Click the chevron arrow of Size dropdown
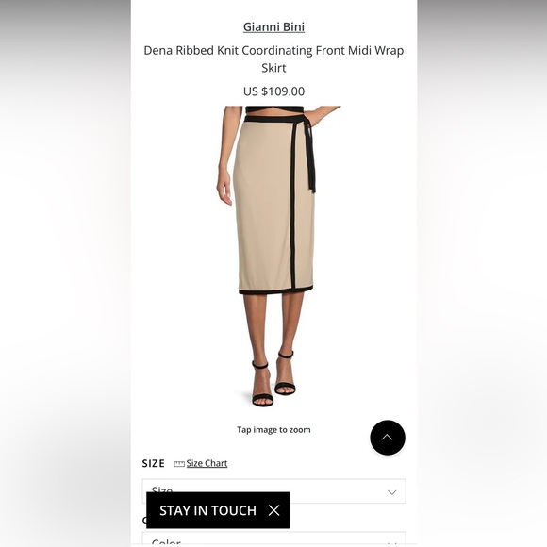This screenshot has height=547, width=547. point(392,492)
